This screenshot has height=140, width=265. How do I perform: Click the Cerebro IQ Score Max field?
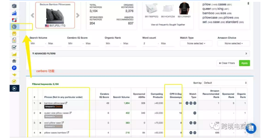pyautogui.click(x=92, y=43)
